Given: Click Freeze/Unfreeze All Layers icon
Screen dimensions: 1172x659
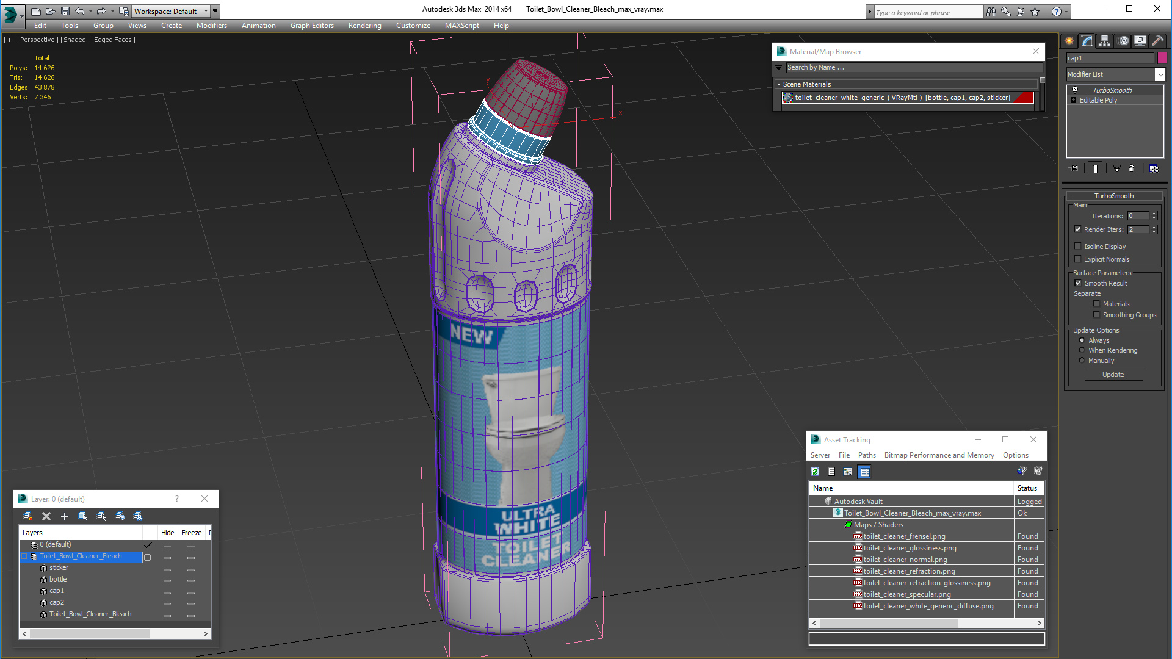Looking at the screenshot, I should 138,516.
